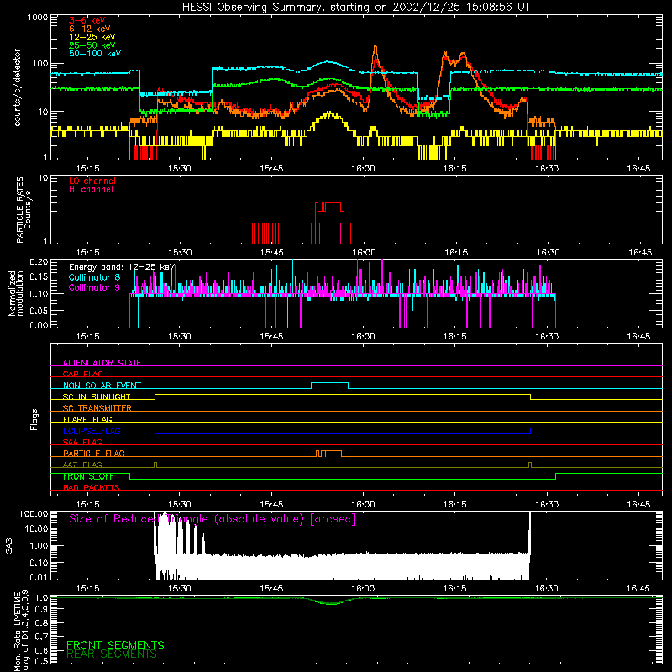The image size is (672, 672).
Task: Click the AAZ FLAG label
Action: [82, 465]
